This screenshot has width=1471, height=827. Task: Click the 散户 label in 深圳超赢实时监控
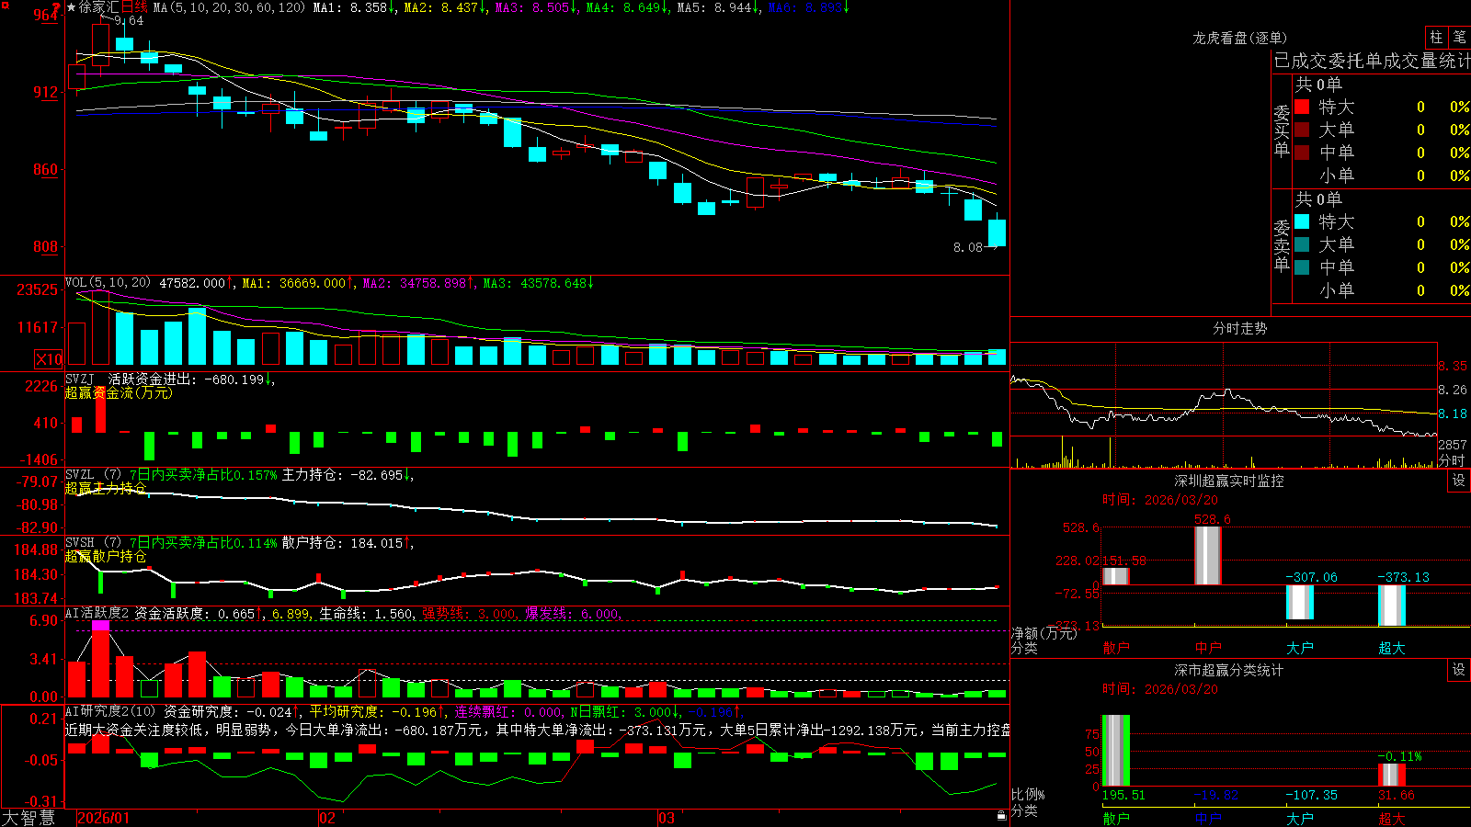[1115, 648]
